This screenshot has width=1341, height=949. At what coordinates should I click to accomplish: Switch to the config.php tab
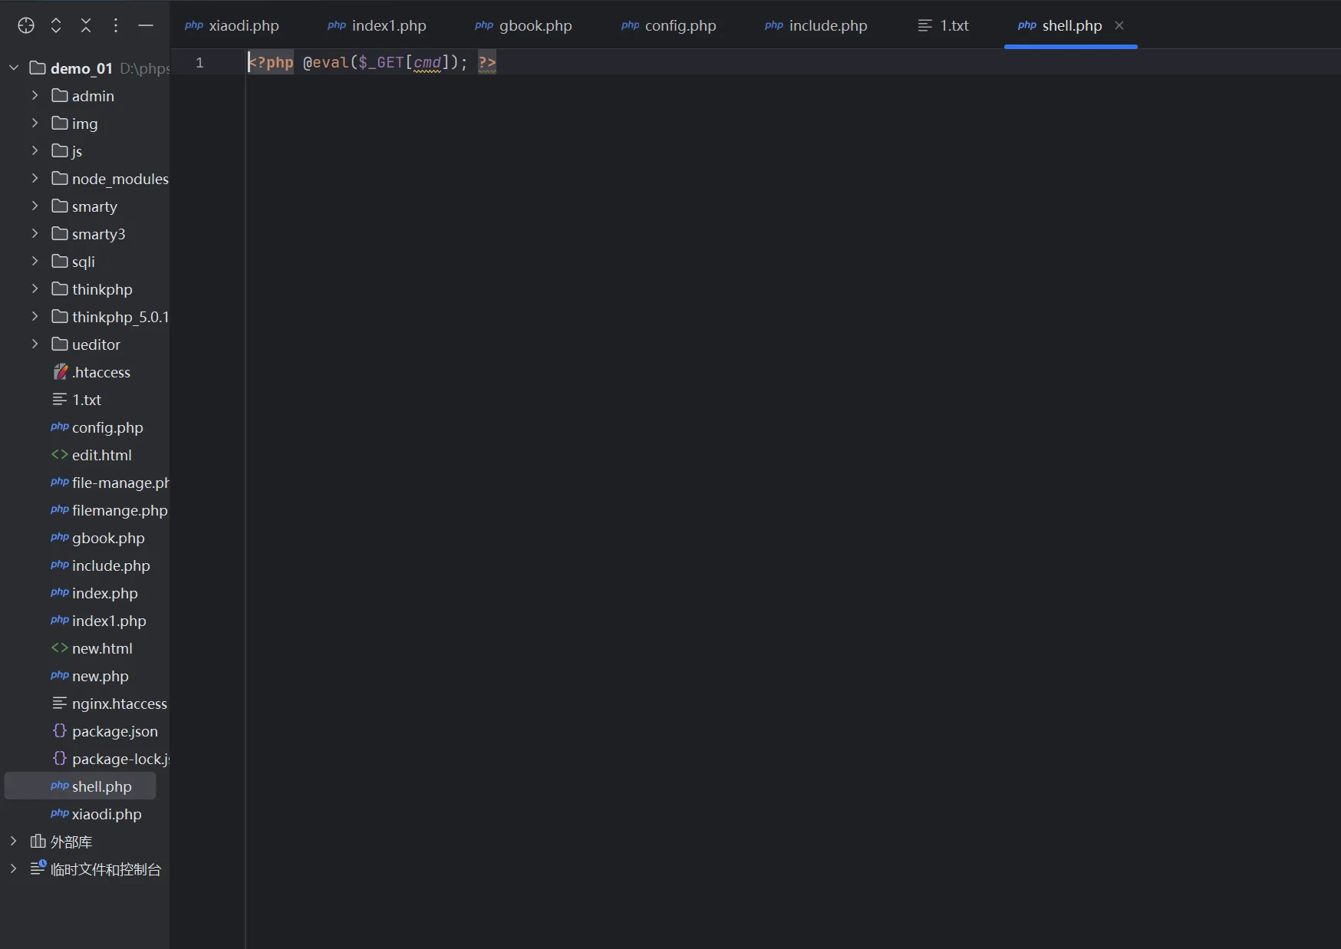pyautogui.click(x=669, y=25)
